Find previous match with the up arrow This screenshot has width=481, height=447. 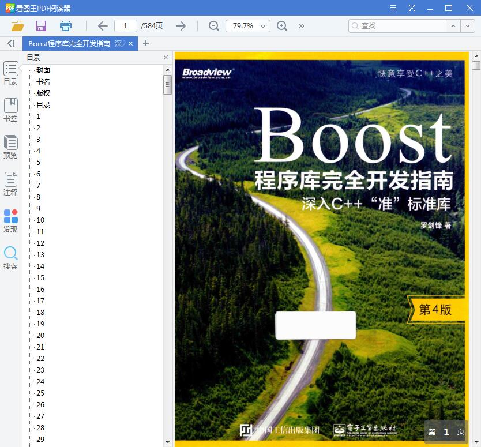[x=453, y=26]
